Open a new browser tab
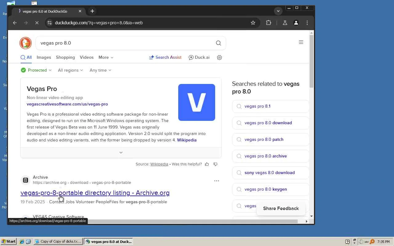This screenshot has height=246, width=394. tap(92, 11)
